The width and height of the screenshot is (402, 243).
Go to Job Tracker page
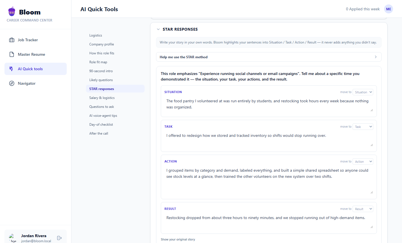click(35, 40)
